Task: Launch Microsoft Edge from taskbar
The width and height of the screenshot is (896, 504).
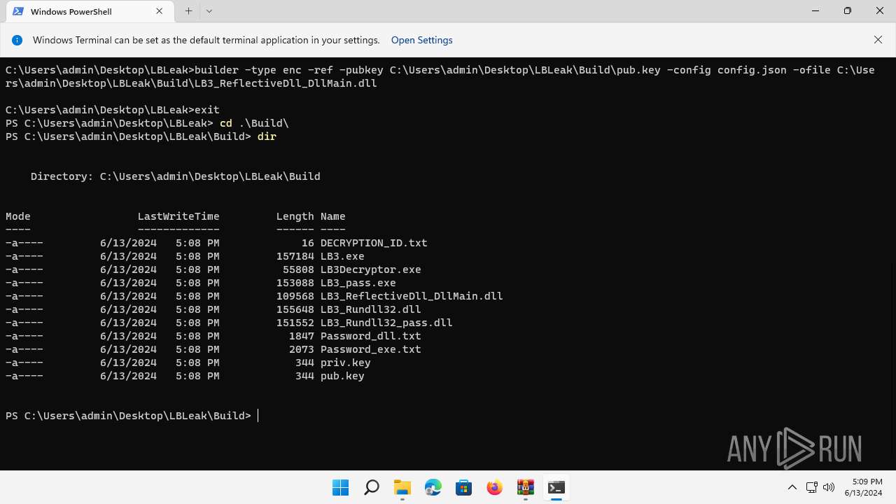Action: (x=433, y=487)
